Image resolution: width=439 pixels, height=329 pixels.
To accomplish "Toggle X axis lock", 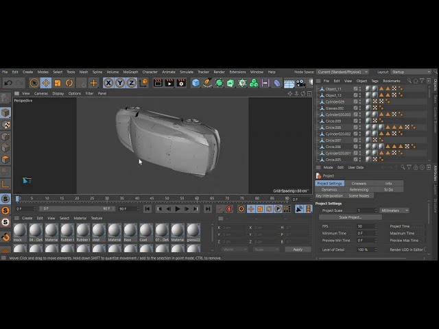I will (x=108, y=83).
